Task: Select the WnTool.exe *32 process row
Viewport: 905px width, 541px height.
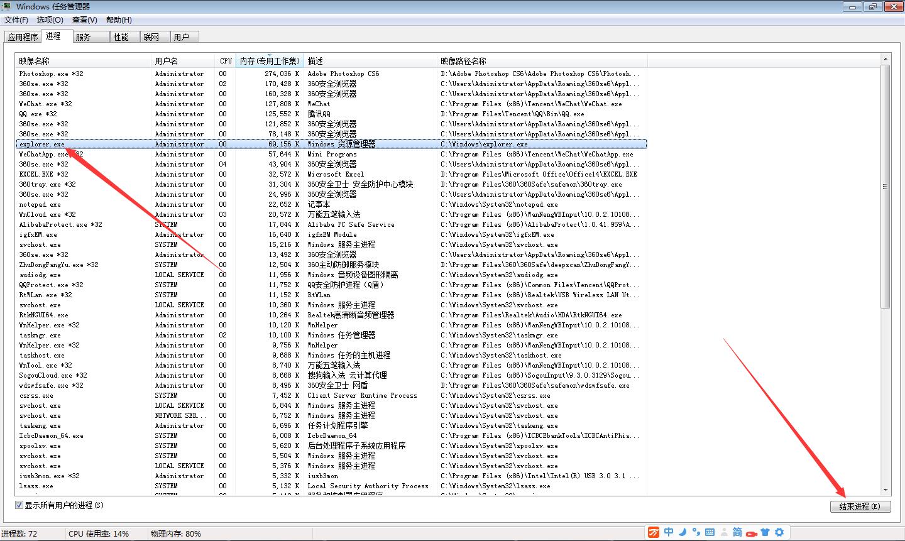Action: (x=331, y=365)
